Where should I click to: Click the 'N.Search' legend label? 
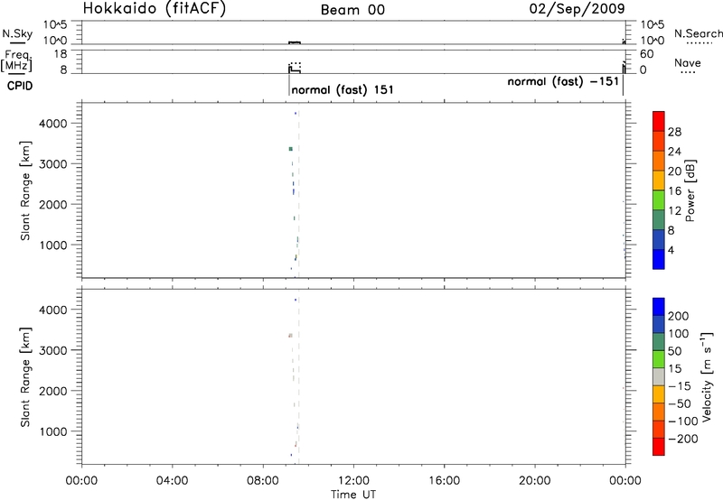(x=698, y=33)
